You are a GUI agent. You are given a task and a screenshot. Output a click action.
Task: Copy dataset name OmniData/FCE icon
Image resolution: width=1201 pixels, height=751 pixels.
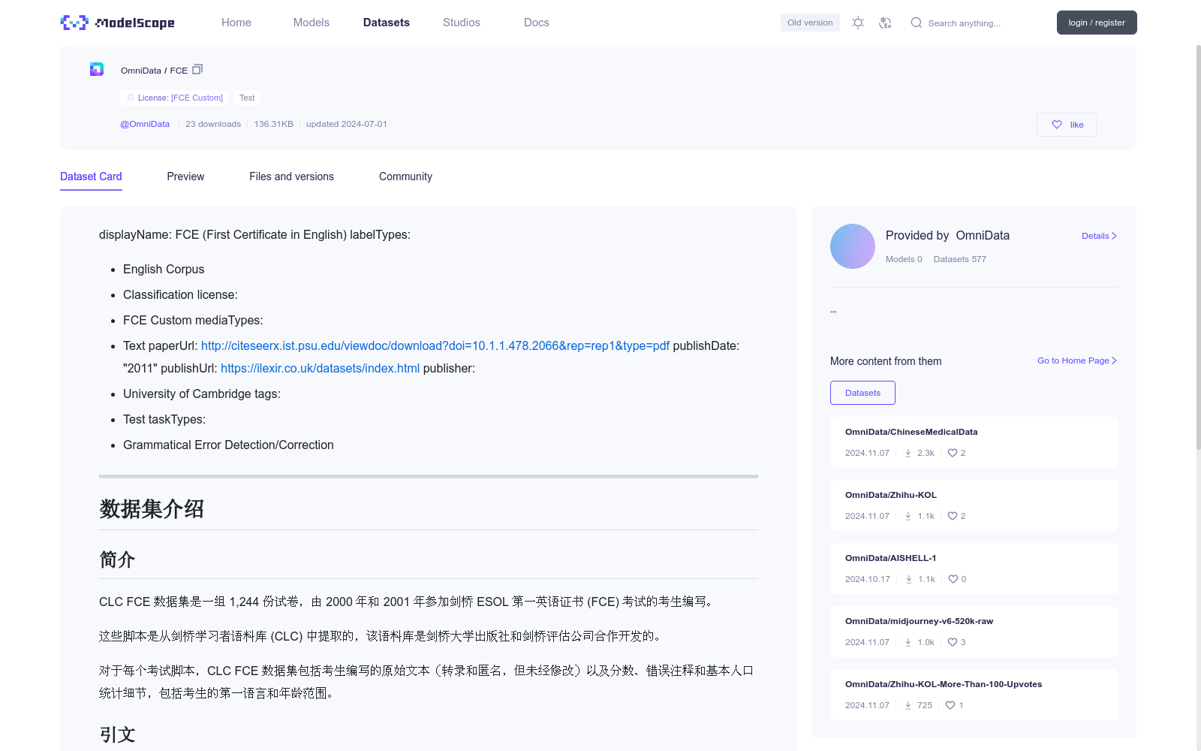(197, 69)
